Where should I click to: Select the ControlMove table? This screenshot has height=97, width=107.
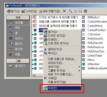pyautogui.click(x=95, y=26)
